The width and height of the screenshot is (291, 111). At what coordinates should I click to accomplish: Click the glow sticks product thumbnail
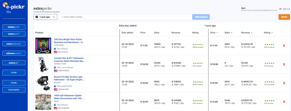[43, 46]
